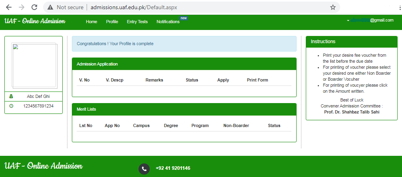This screenshot has width=402, height=177.
Task: Click the UAF - Online Admission header logo
Action: point(35,21)
